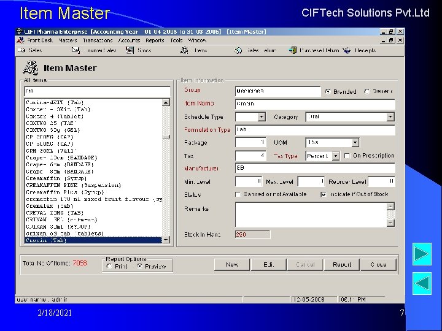442x331 pixels.
Task: Click the Min. Level field
Action: tap(249, 181)
